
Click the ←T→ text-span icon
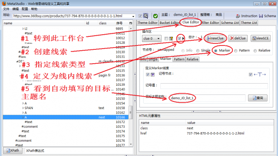point(260,75)
